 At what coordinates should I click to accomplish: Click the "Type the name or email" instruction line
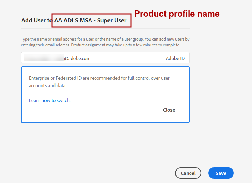click(105, 39)
